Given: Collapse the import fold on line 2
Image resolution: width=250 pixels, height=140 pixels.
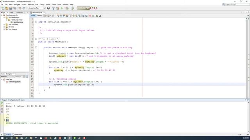Looking at the screenshot, I should [36, 22].
